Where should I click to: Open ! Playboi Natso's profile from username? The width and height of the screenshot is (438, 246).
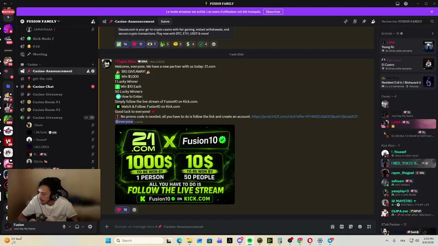tap(125, 61)
